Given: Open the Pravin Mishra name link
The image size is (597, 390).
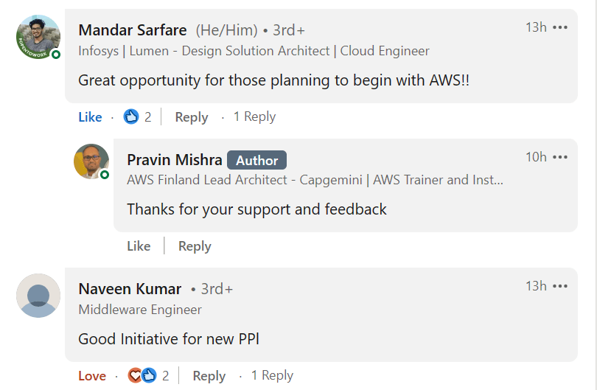Looking at the screenshot, I should (175, 160).
